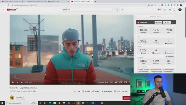Open the Create video icon
Screen dimensions: 186x105
click(x=165, y=10)
